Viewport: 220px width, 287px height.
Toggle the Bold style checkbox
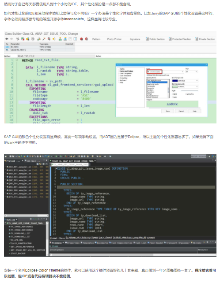(x=173, y=94)
